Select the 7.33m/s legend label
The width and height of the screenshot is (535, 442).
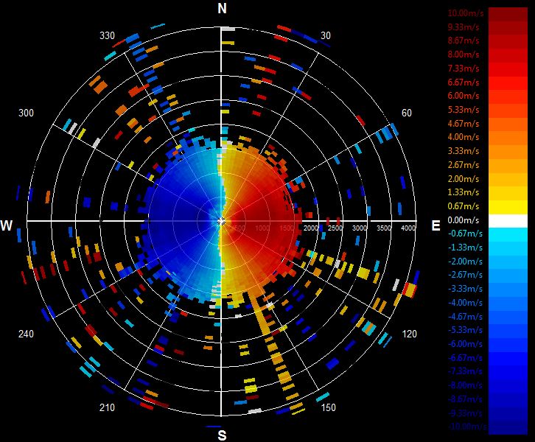(x=464, y=69)
